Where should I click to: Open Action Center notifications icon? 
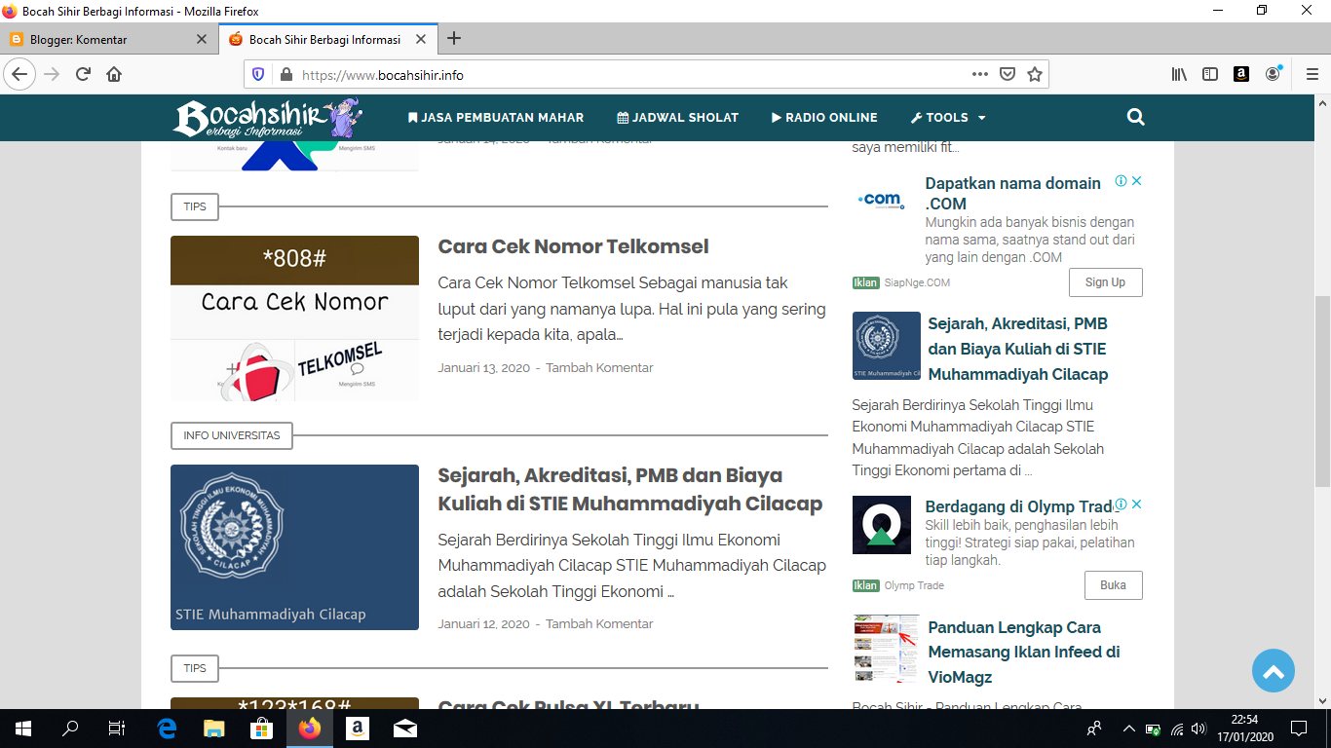(x=1299, y=728)
